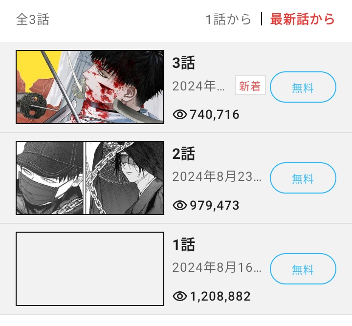
Task: Tap the 無料 button for 1話
Action: [303, 269]
